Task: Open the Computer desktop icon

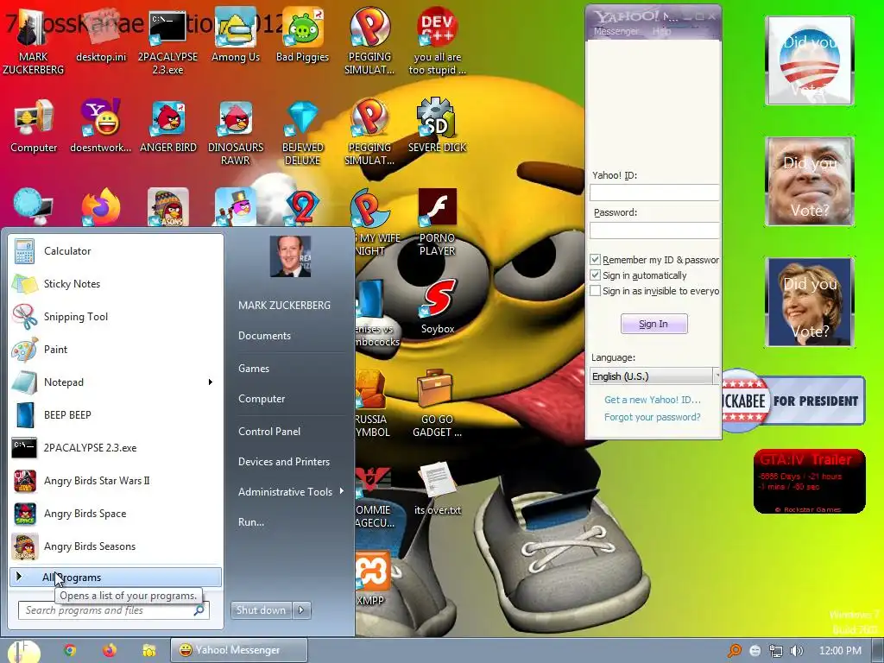Action: pos(34,125)
